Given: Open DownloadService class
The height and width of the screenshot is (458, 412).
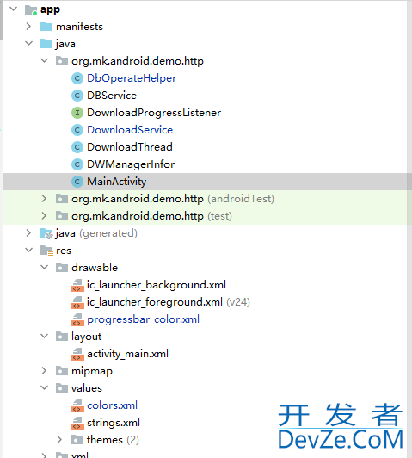Looking at the screenshot, I should click(x=130, y=130).
